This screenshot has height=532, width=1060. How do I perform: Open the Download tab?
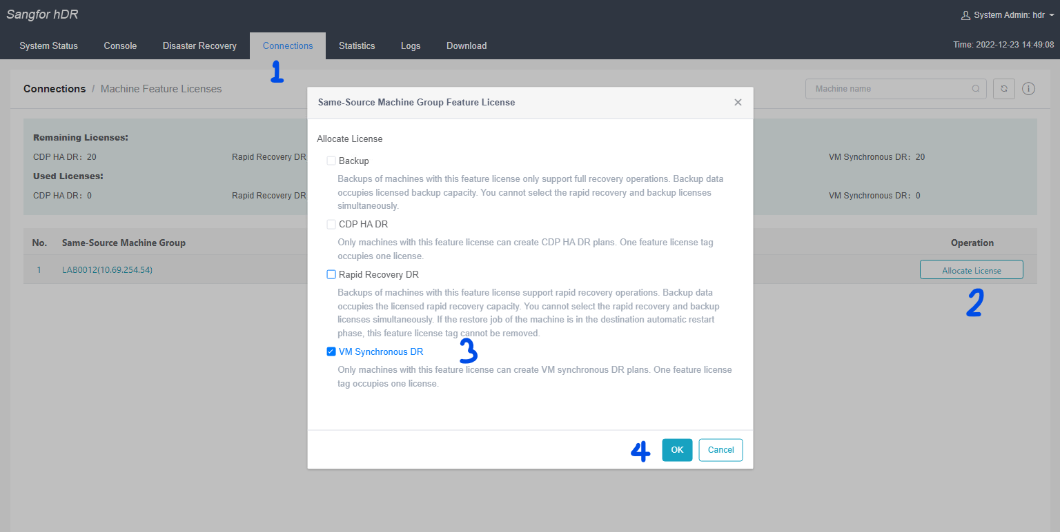coord(467,46)
